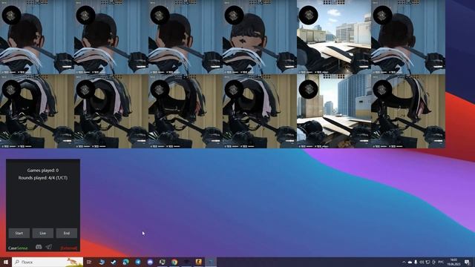This screenshot has height=267, width=475.
Task: Open Discord from the taskbar
Action: click(x=150, y=262)
